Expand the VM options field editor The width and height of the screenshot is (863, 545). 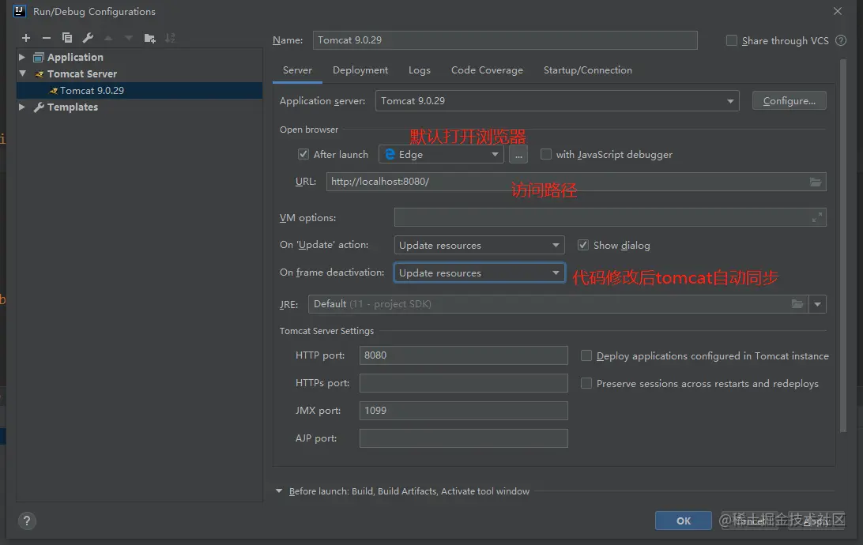817,217
